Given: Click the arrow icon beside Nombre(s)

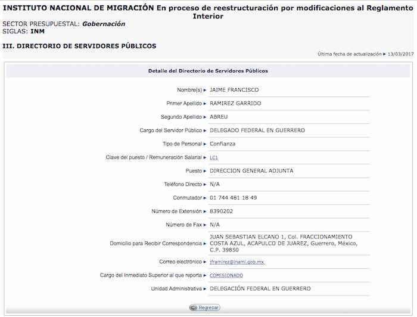Looking at the screenshot, I should coord(205,90).
